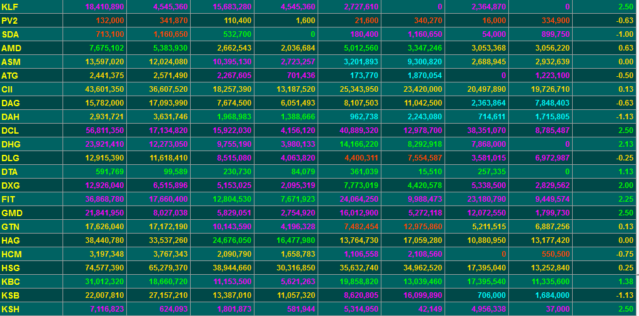Click the 12,975,860 value in GTN row
The height and width of the screenshot is (316, 639).
(x=423, y=227)
